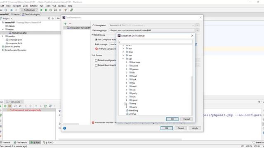
Task: Switch to the Terminal tool window tab
Action: click(x=5, y=143)
